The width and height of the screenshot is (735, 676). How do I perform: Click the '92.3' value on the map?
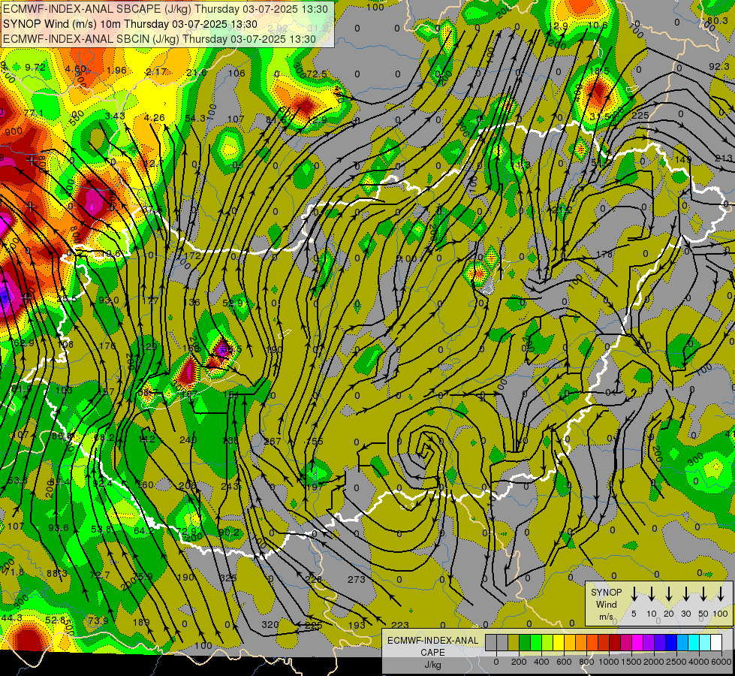pyautogui.click(x=719, y=67)
